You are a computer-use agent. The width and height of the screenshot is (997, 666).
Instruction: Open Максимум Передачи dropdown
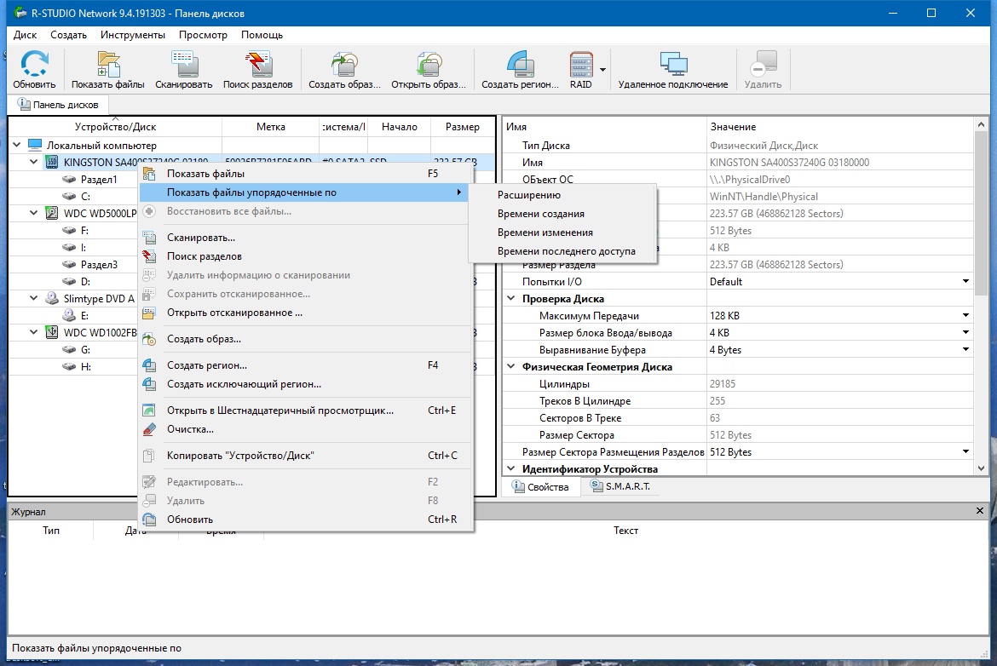[965, 315]
